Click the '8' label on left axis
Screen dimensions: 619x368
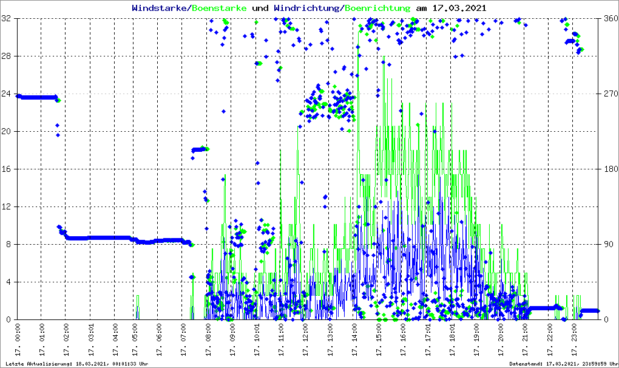pyautogui.click(x=9, y=245)
